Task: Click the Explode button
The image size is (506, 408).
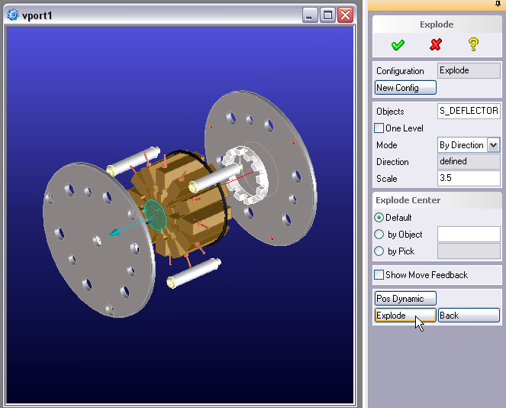Action: 405,316
